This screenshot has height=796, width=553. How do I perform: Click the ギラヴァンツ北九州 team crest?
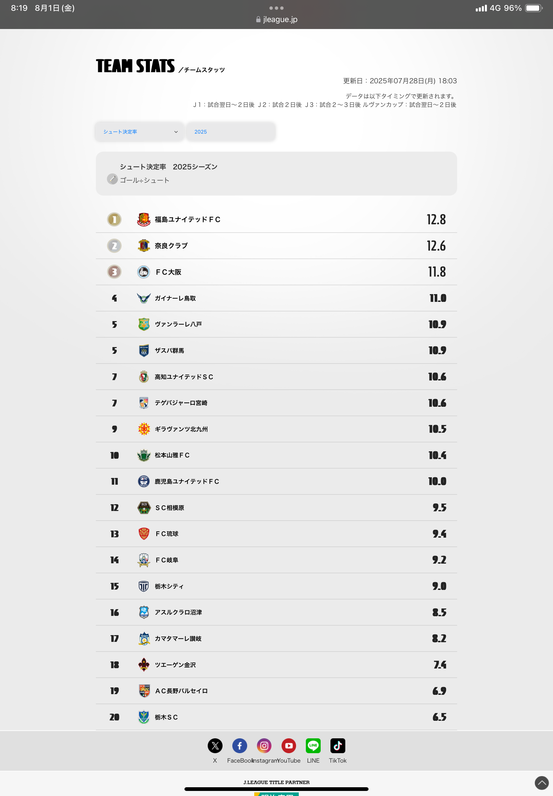[143, 429]
